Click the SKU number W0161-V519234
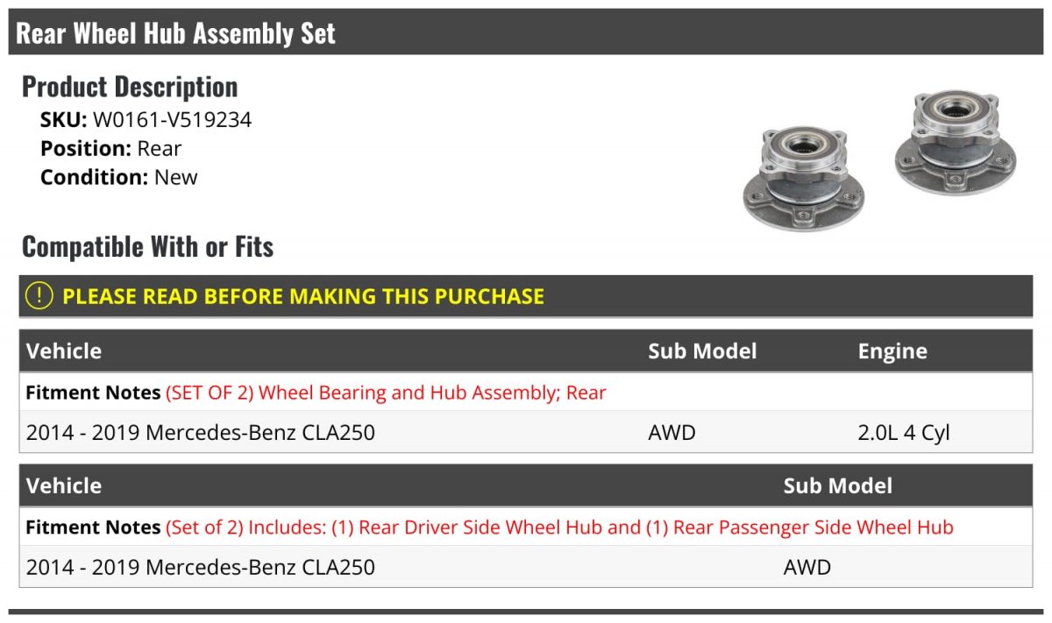Viewport: 1052px width, 623px height. pos(172,120)
